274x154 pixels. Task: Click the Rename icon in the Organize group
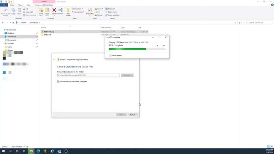(60, 10)
